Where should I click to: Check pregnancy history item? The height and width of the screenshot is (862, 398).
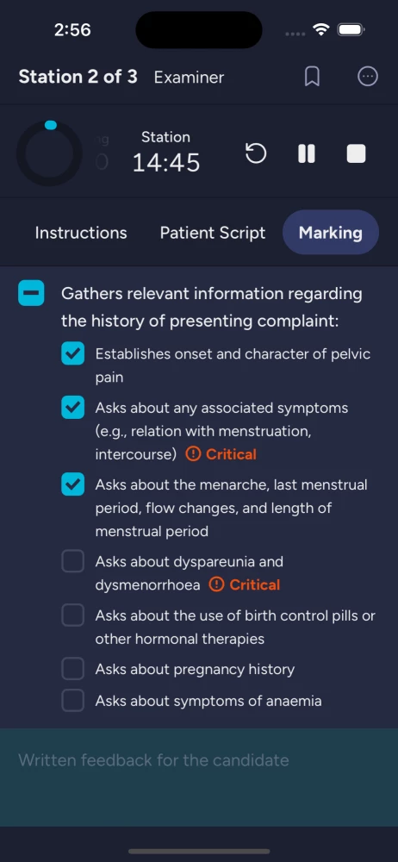pos(72,669)
